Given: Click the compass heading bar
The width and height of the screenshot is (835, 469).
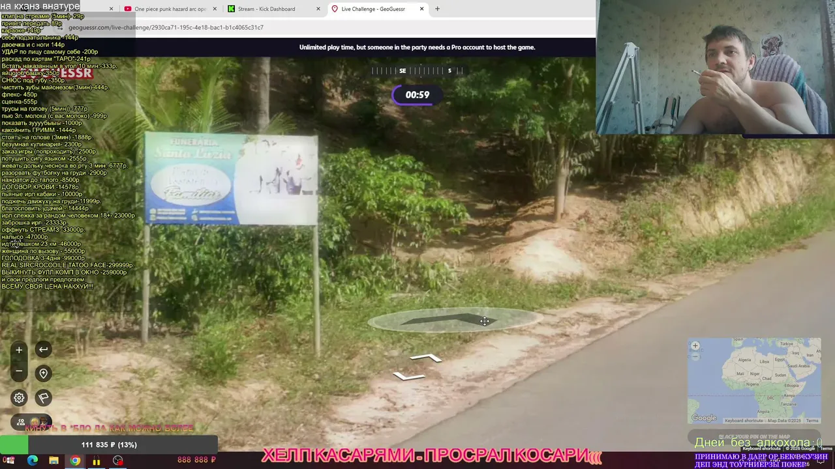Looking at the screenshot, I should (x=417, y=70).
